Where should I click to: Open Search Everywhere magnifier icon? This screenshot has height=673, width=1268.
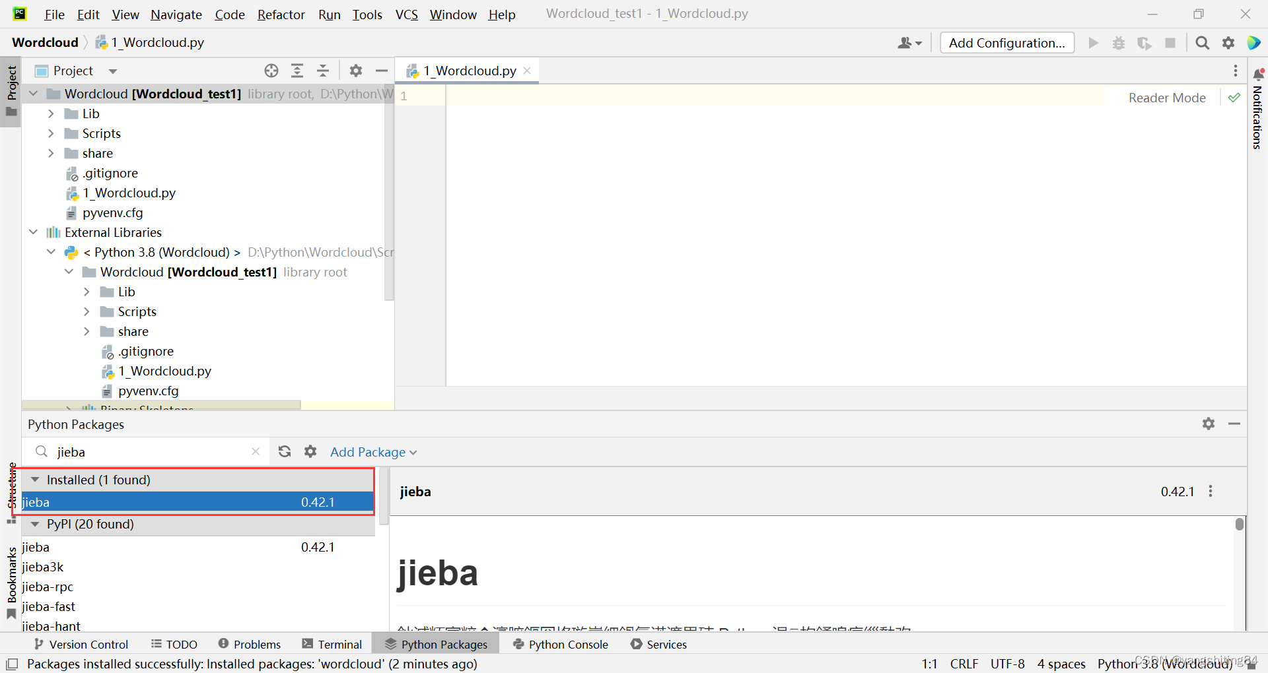1203,43
